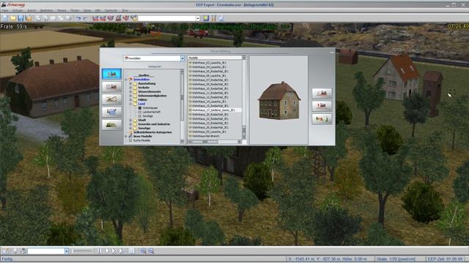Screen dimensions: 469x263
Task: Select the Land folder in the tree
Action: [x=141, y=104]
